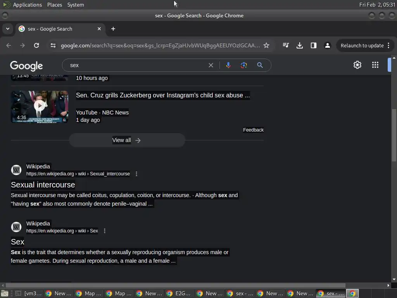Open site information icon in address bar
The height and width of the screenshot is (298, 397).
[x=53, y=46]
